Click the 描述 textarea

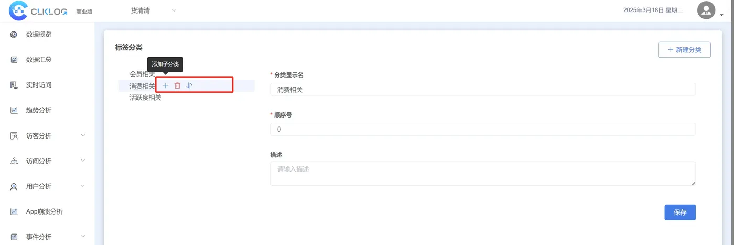[x=483, y=173]
